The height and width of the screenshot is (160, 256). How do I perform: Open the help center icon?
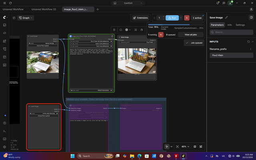[4, 123]
